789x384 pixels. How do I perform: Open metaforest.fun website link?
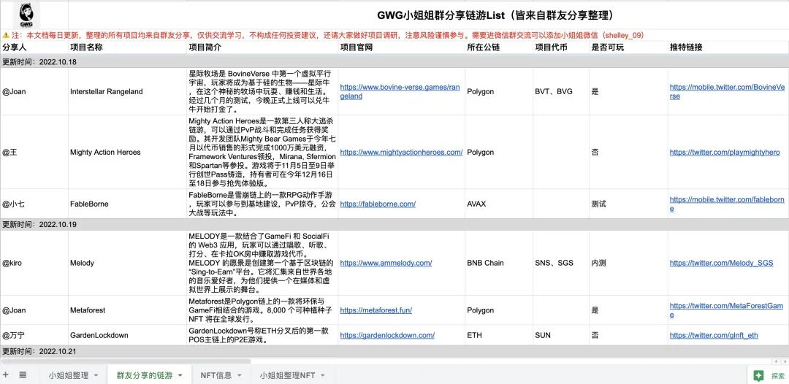pyautogui.click(x=376, y=310)
